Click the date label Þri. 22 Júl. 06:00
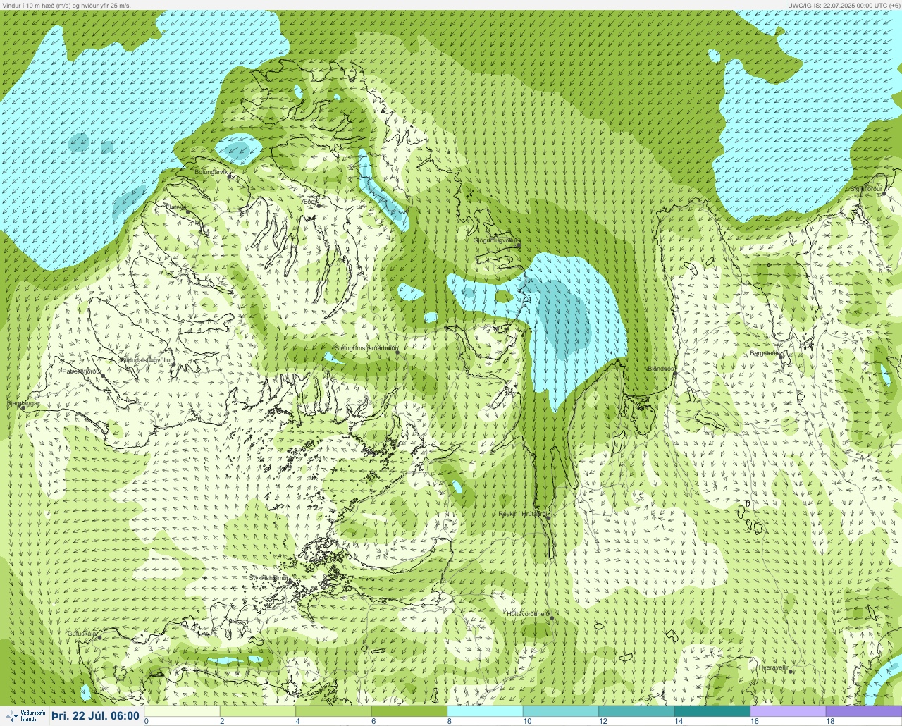 96,716
